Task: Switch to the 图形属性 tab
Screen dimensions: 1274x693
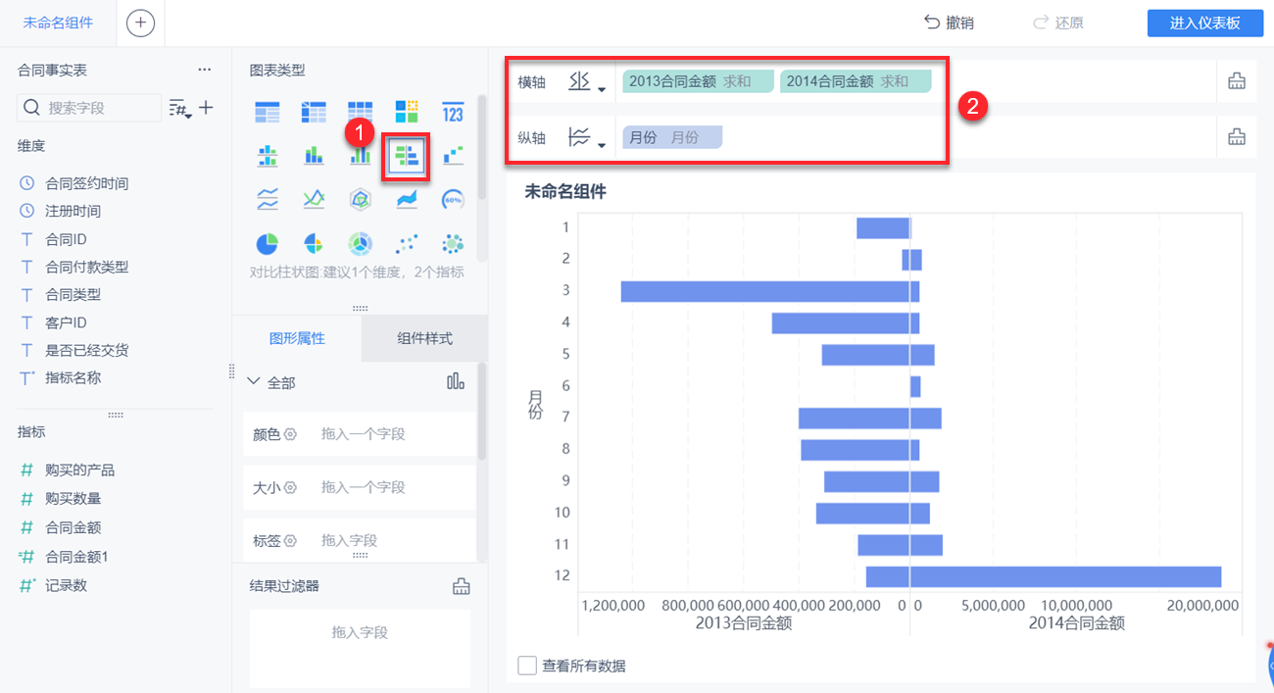Action: tap(297, 338)
